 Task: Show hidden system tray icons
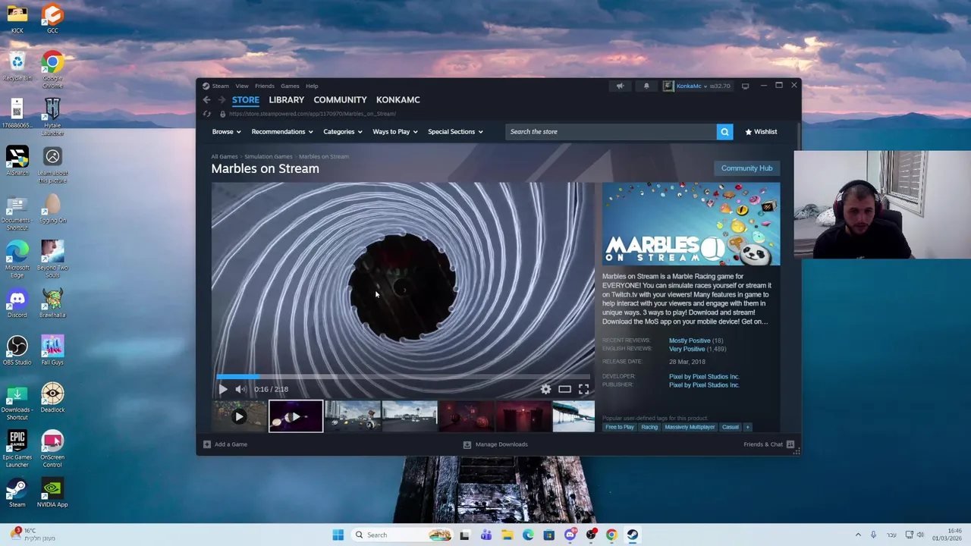click(x=858, y=535)
